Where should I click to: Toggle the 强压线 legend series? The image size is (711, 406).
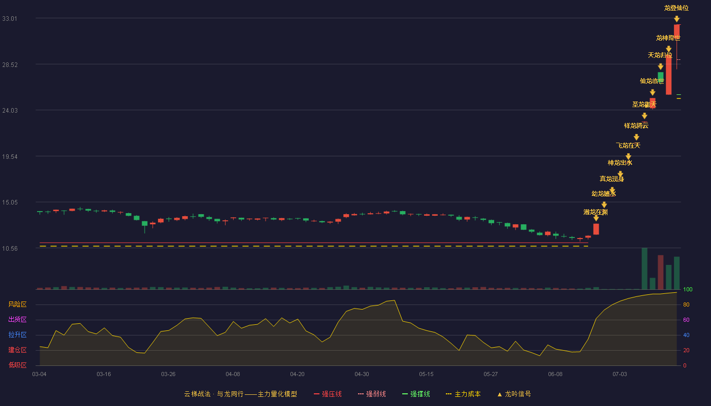pos(328,394)
